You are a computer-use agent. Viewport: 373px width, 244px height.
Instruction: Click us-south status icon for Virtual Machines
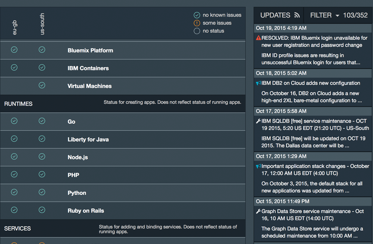coord(42,85)
